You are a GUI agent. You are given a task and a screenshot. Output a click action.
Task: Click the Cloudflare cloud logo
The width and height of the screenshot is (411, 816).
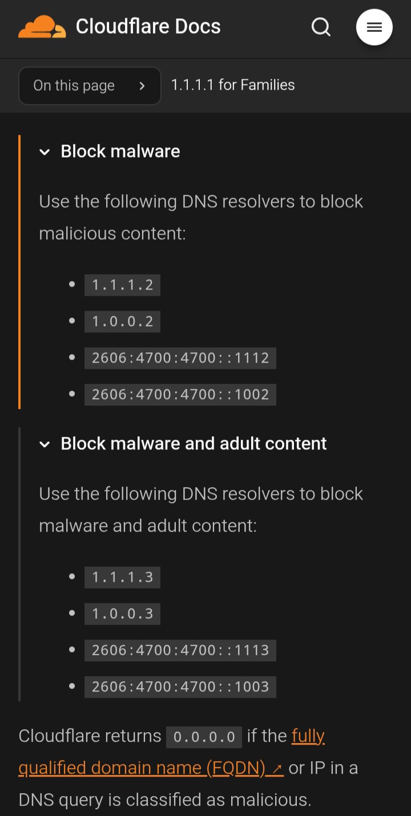(x=42, y=27)
